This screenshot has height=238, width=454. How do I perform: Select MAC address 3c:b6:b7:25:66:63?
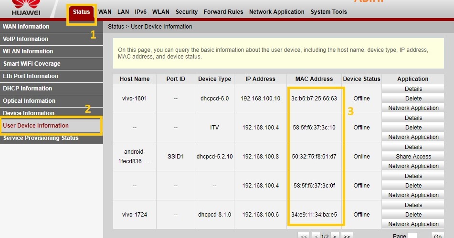(x=314, y=99)
